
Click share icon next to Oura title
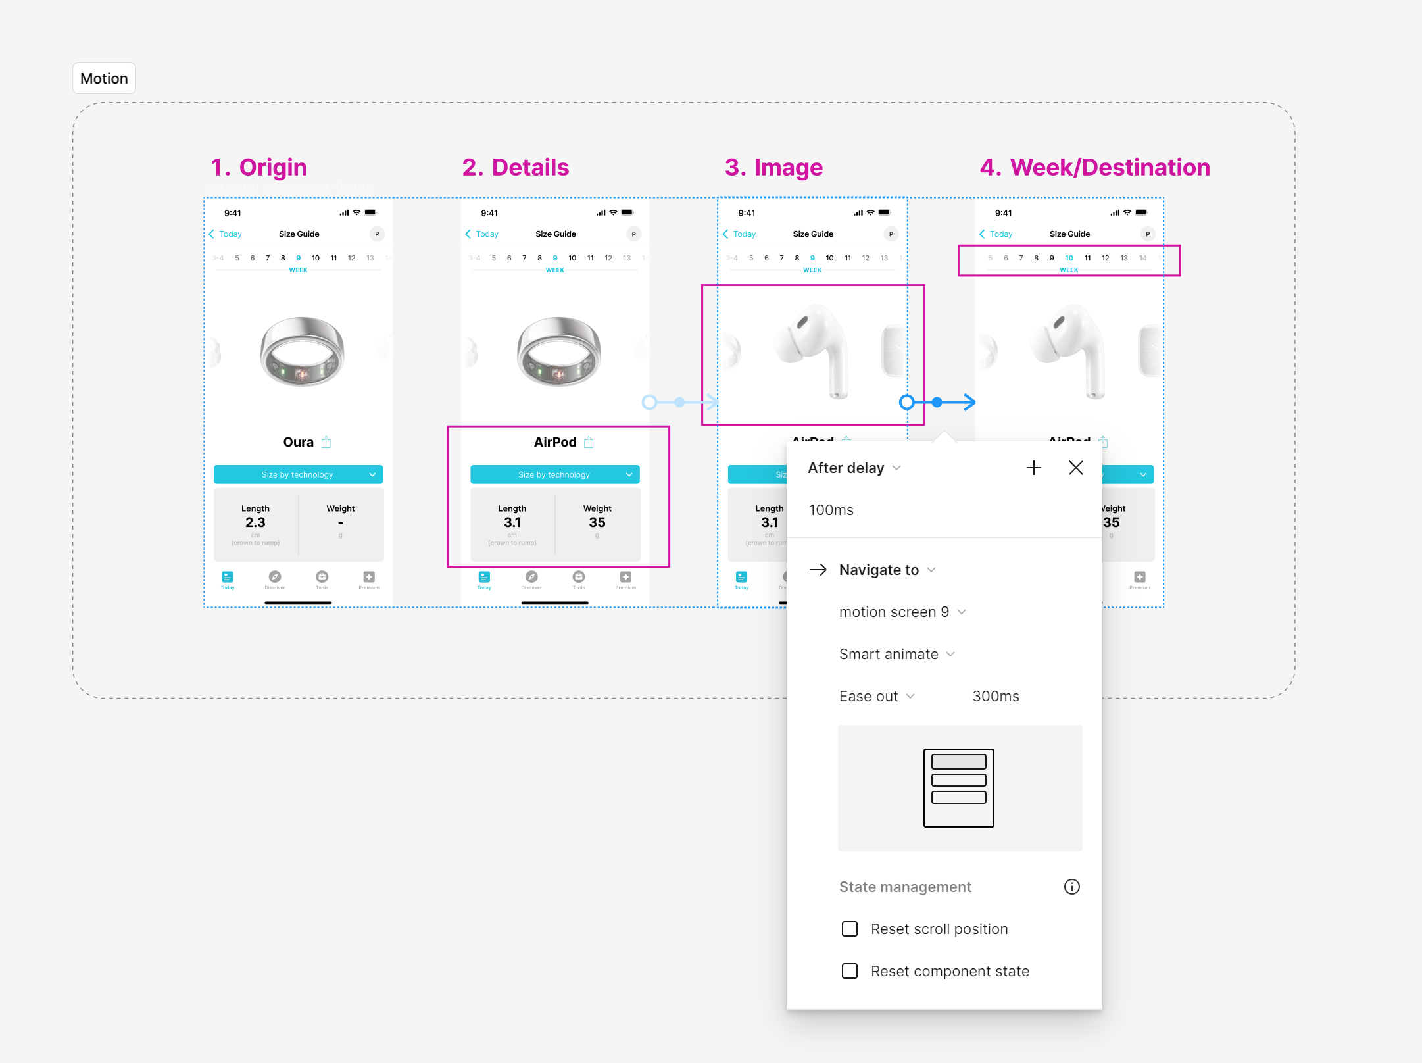(326, 442)
